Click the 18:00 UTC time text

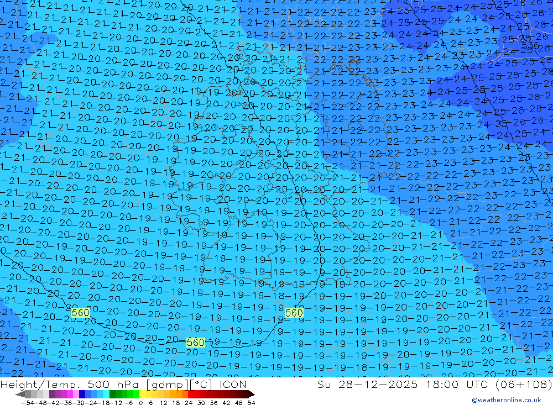(x=441, y=385)
